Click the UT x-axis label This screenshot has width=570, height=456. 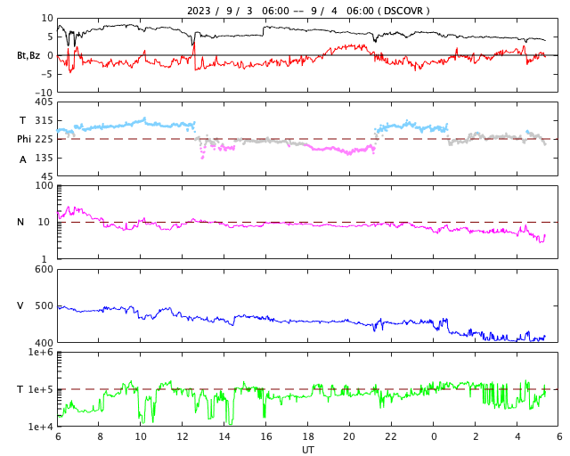pyautogui.click(x=307, y=450)
